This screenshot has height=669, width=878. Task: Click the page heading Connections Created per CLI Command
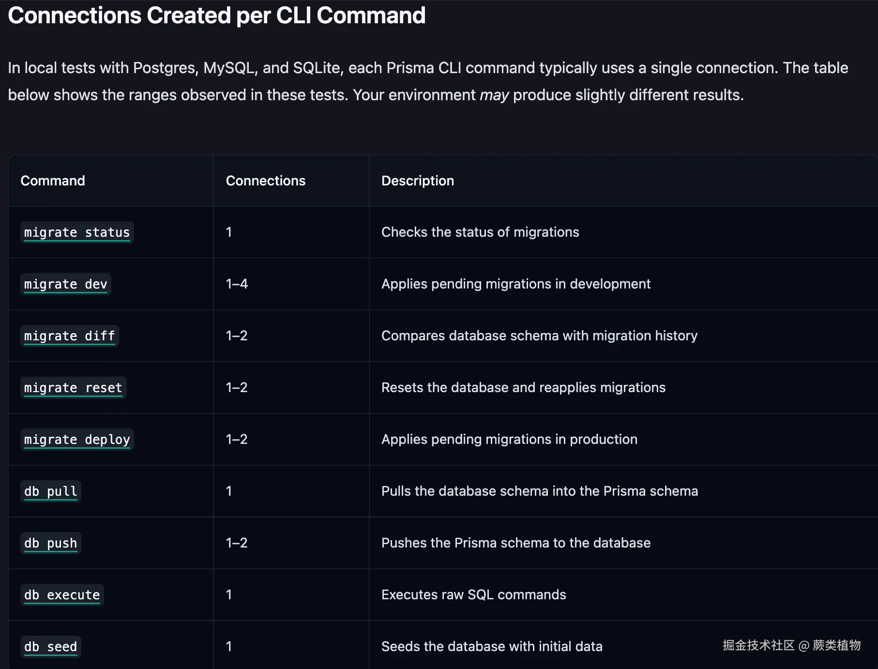pos(217,15)
